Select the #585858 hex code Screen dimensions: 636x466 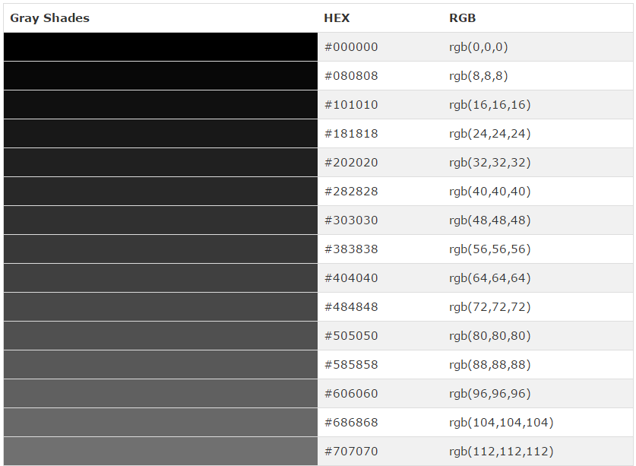point(351,365)
